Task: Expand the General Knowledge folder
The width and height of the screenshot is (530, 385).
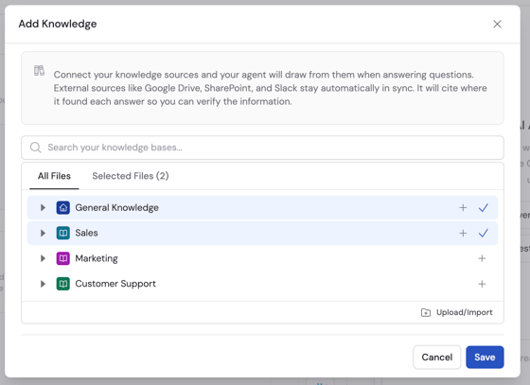Action: [43, 208]
